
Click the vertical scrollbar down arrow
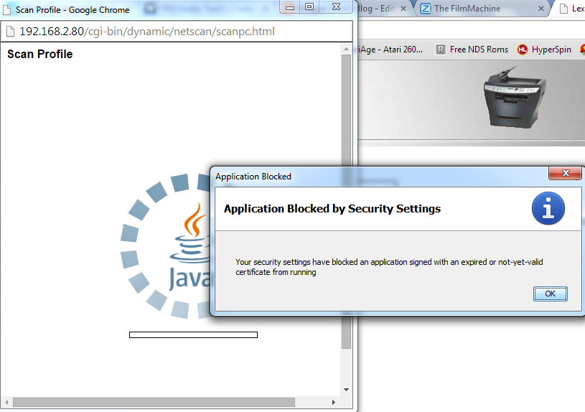click(346, 390)
